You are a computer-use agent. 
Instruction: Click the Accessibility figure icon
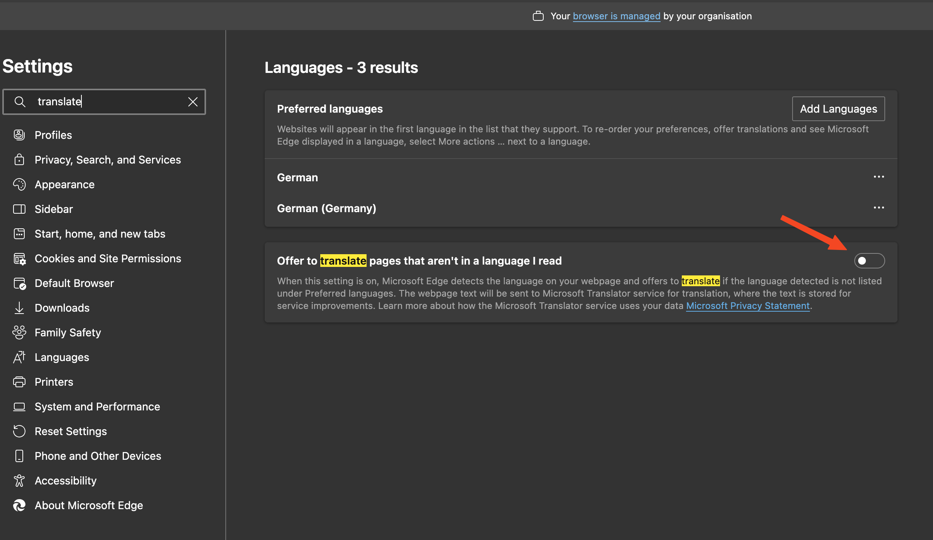point(19,481)
